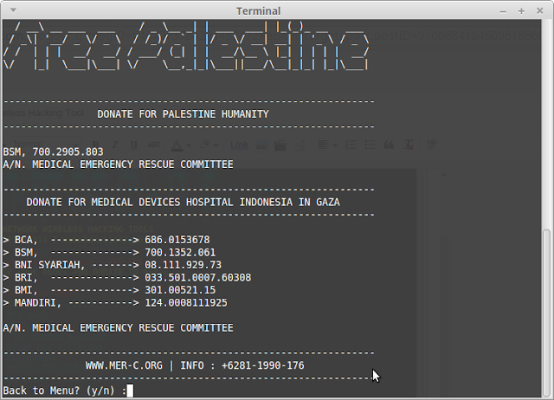Click 'DONATE FOR MEDICAL DEVICES HOSPITAL INDONESIA IN GAZA'
The width and height of the screenshot is (554, 400).
coord(183,202)
